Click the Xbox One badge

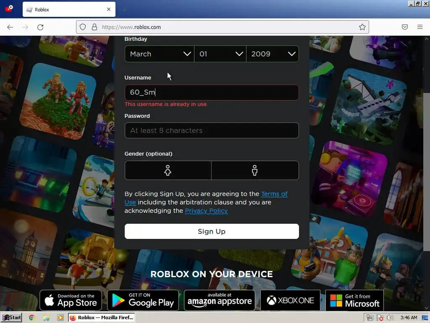290,300
